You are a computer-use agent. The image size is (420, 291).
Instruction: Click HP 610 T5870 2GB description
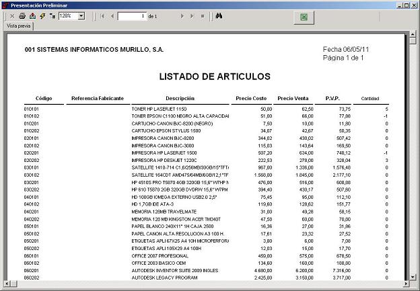(x=180, y=190)
